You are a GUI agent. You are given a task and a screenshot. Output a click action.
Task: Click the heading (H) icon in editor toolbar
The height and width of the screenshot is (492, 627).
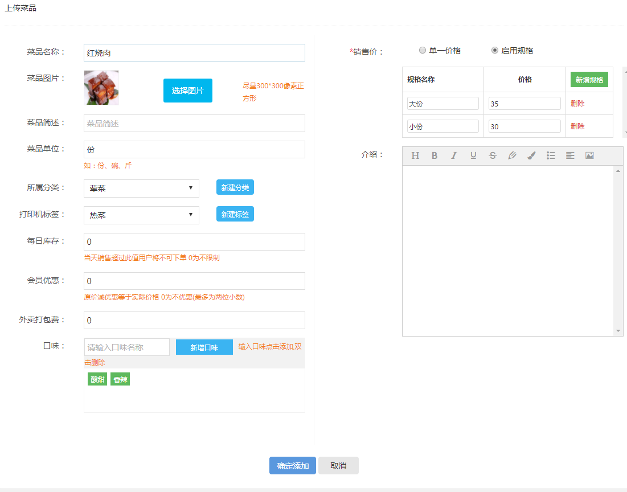[415, 155]
